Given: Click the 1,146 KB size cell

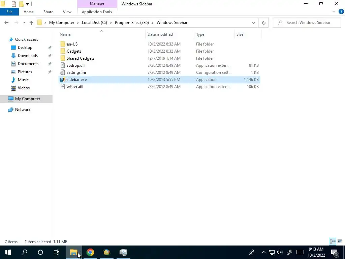Looking at the screenshot, I should click(251, 80).
